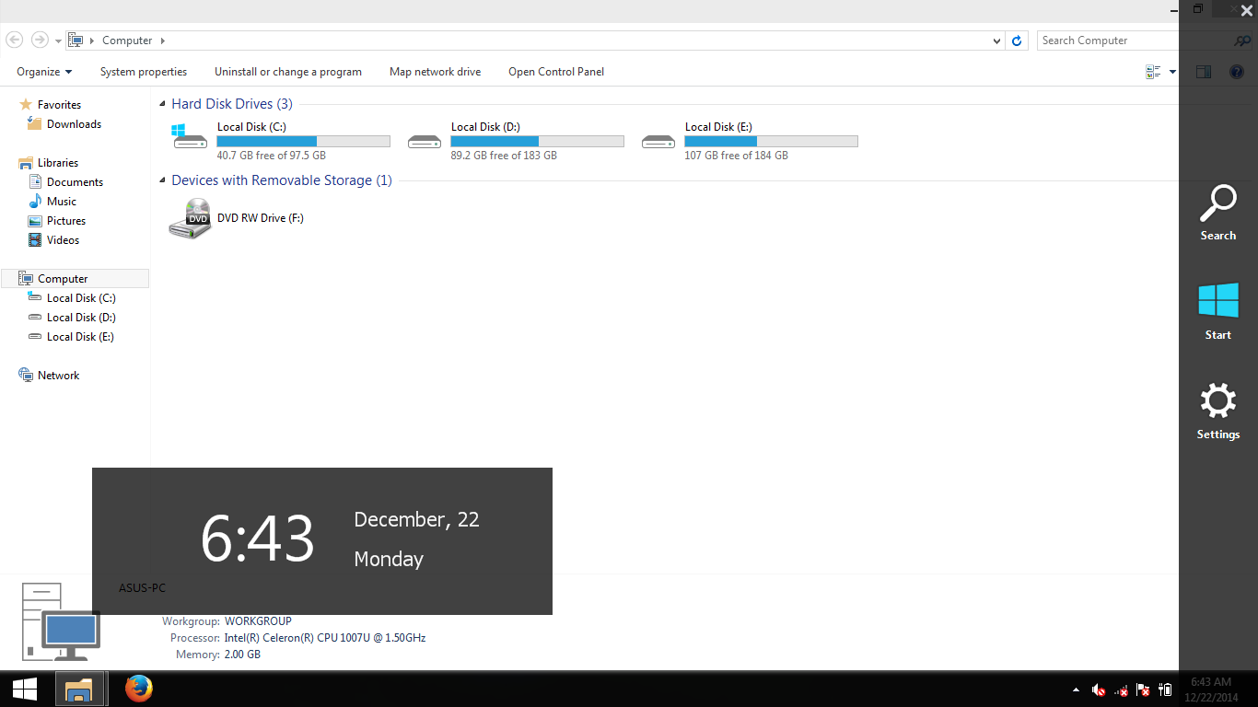Click Local Disk (E:) usage bar

point(771,142)
